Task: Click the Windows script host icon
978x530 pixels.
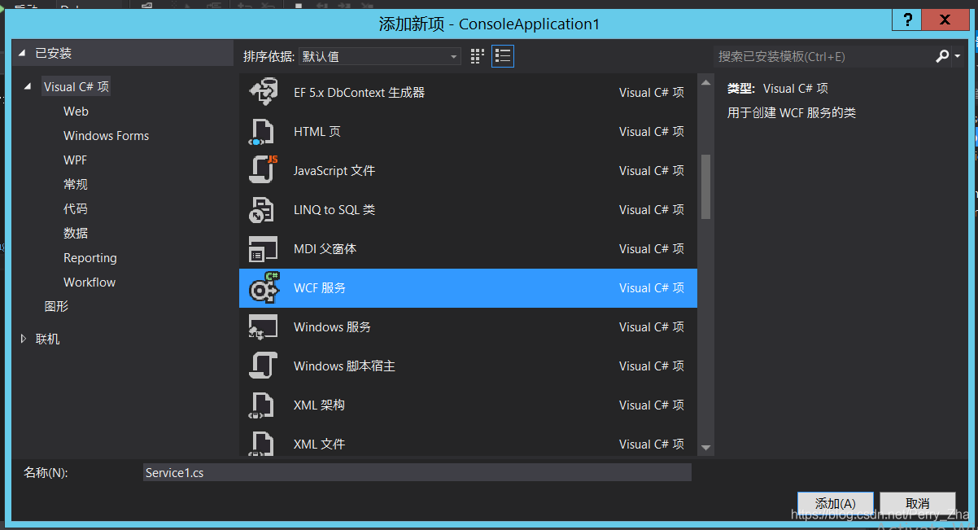Action: (263, 366)
